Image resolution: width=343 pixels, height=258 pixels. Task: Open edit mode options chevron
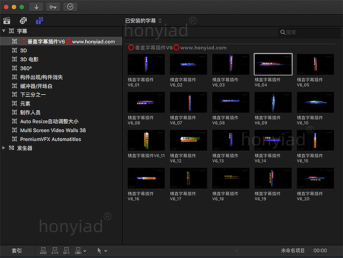pyautogui.click(x=85, y=251)
